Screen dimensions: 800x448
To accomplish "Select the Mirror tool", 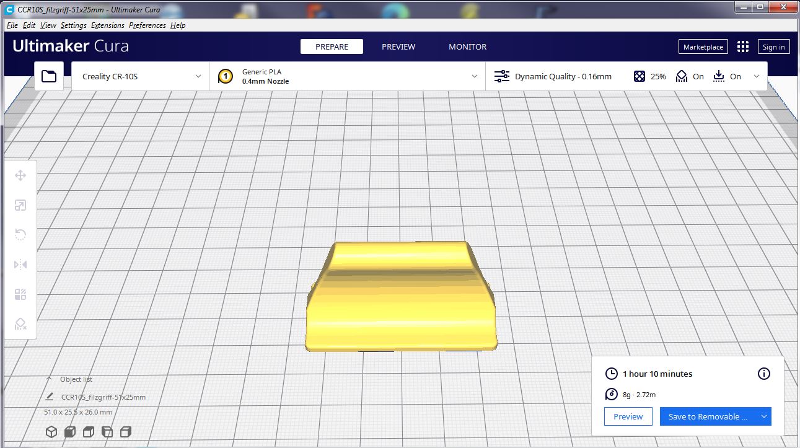I will pos(20,265).
